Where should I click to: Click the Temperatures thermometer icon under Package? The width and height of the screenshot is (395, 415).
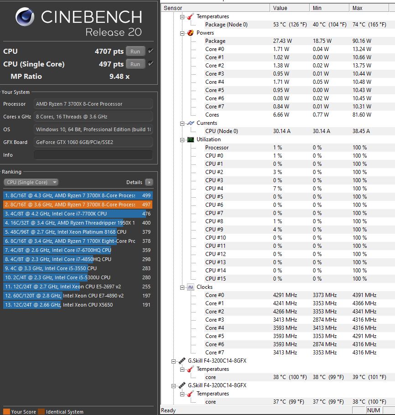click(191, 17)
